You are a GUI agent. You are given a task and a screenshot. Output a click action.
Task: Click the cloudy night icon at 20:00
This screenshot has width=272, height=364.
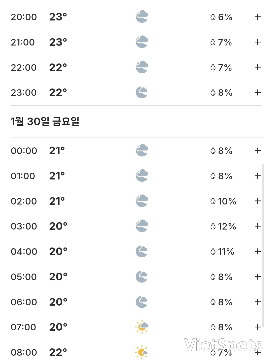coord(142,17)
